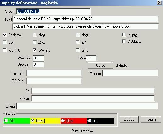Enable the Dat.bież. checkbox

(124, 42)
